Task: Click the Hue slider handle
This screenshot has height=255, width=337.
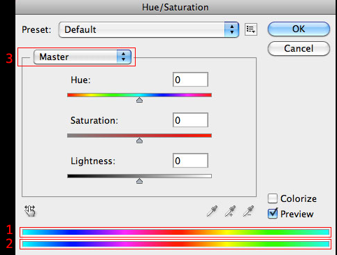Action: [139, 100]
